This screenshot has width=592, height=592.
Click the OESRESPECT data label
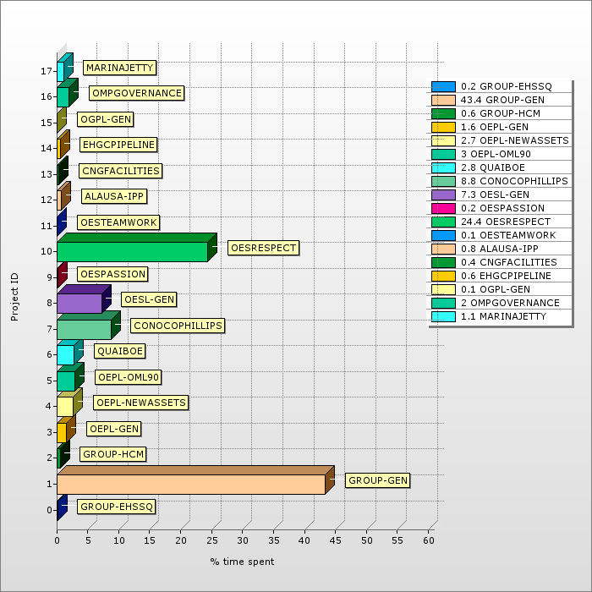coord(263,248)
